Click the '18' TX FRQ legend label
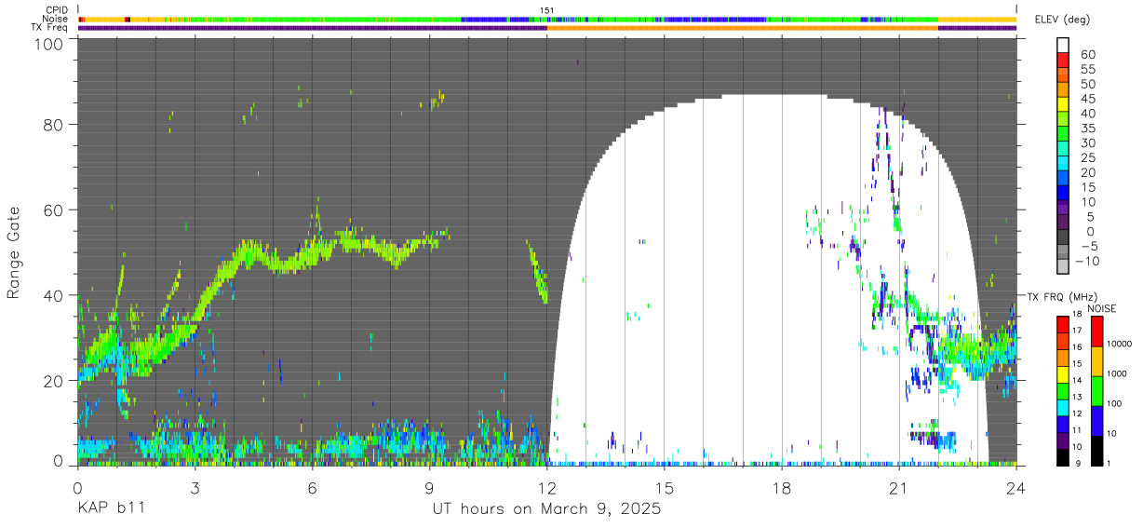This screenshot has height=528, width=1143. (x=1079, y=316)
